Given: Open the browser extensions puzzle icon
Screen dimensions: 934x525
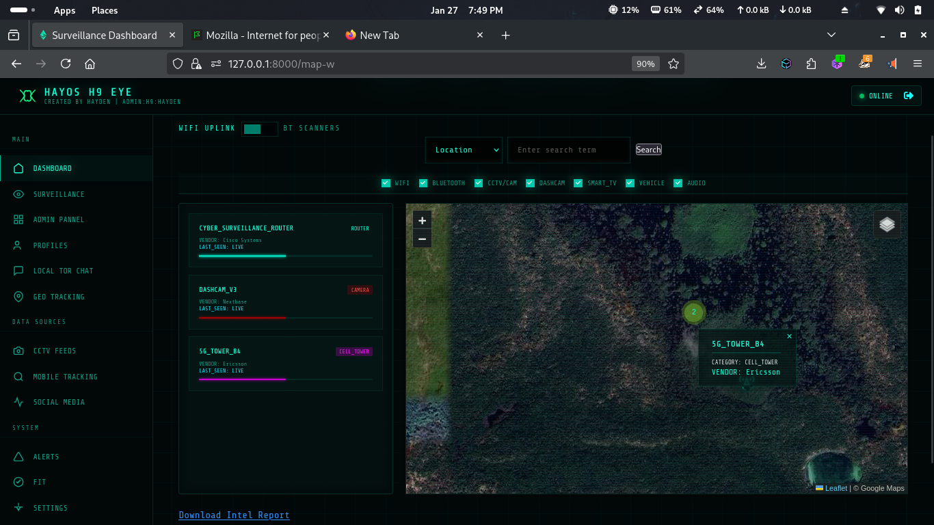Looking at the screenshot, I should point(811,64).
